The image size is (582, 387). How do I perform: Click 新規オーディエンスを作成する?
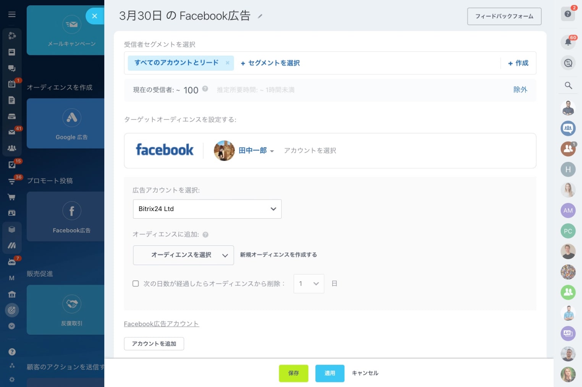click(278, 255)
